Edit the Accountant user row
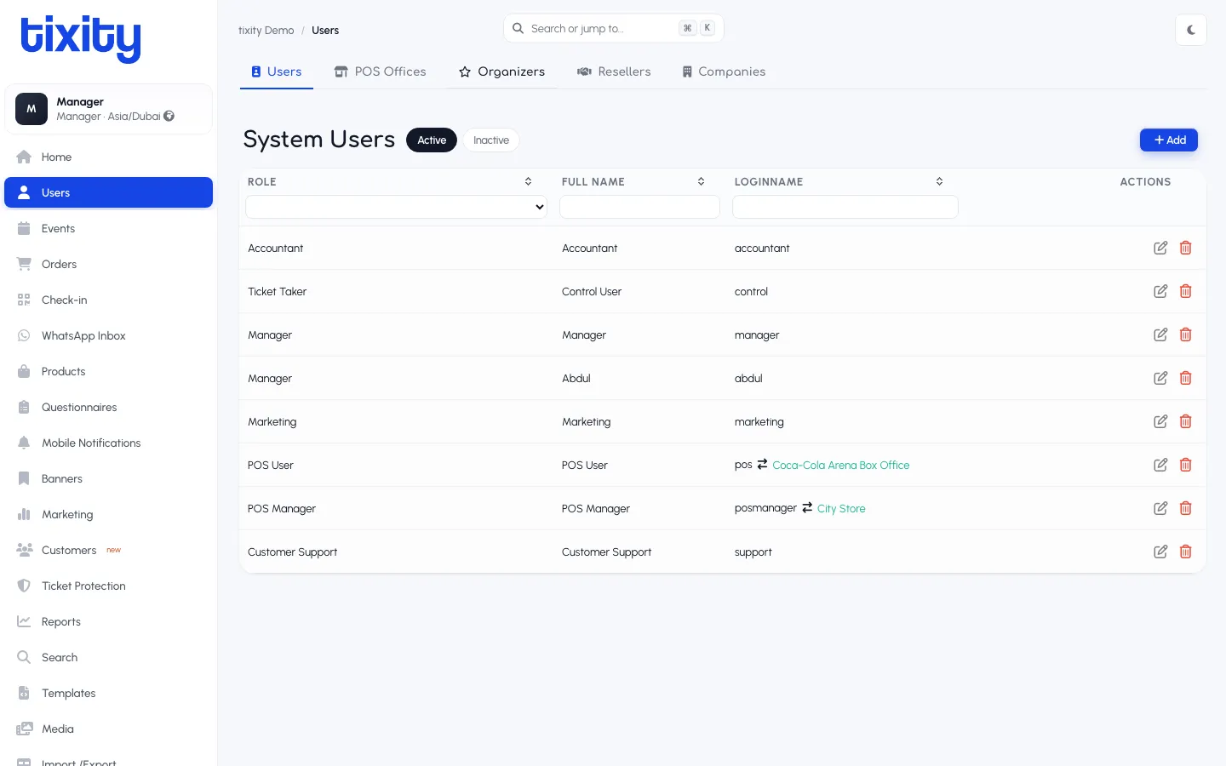The height and width of the screenshot is (766, 1226). pyautogui.click(x=1160, y=248)
